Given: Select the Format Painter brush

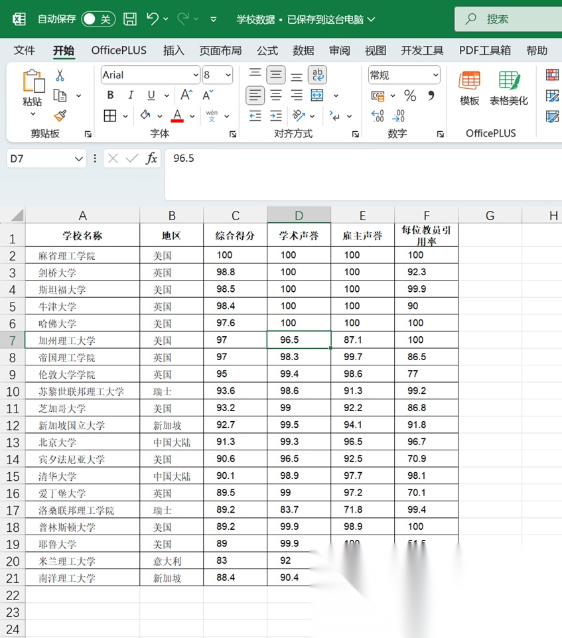Looking at the screenshot, I should click(60, 116).
